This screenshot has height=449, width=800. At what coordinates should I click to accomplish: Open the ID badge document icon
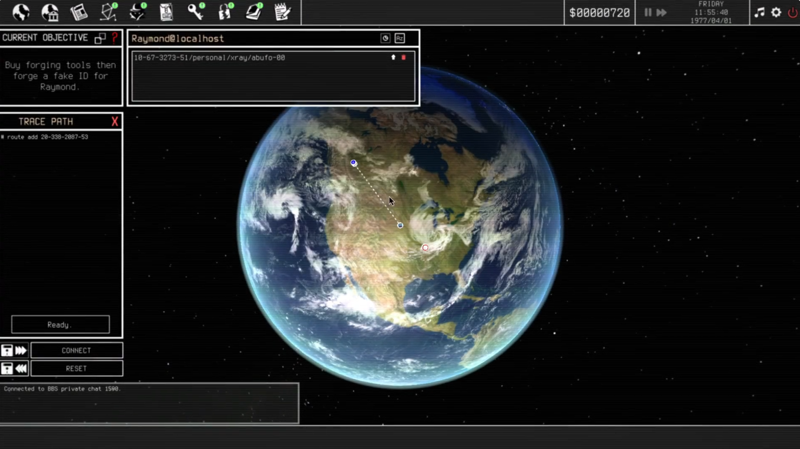tap(166, 12)
